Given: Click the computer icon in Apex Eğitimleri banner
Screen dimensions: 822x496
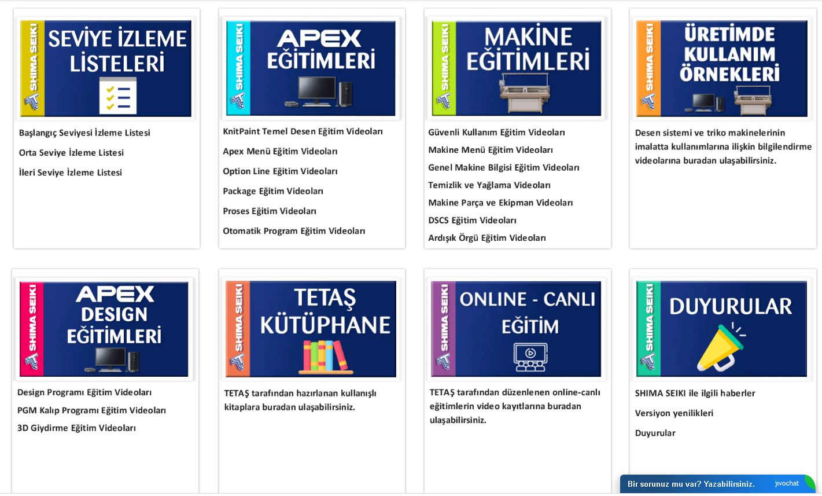Looking at the screenshot, I should pos(319,92).
